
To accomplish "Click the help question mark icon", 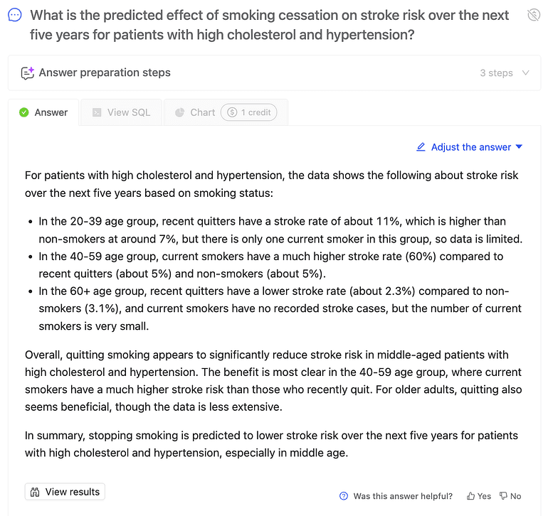I will pos(344,496).
